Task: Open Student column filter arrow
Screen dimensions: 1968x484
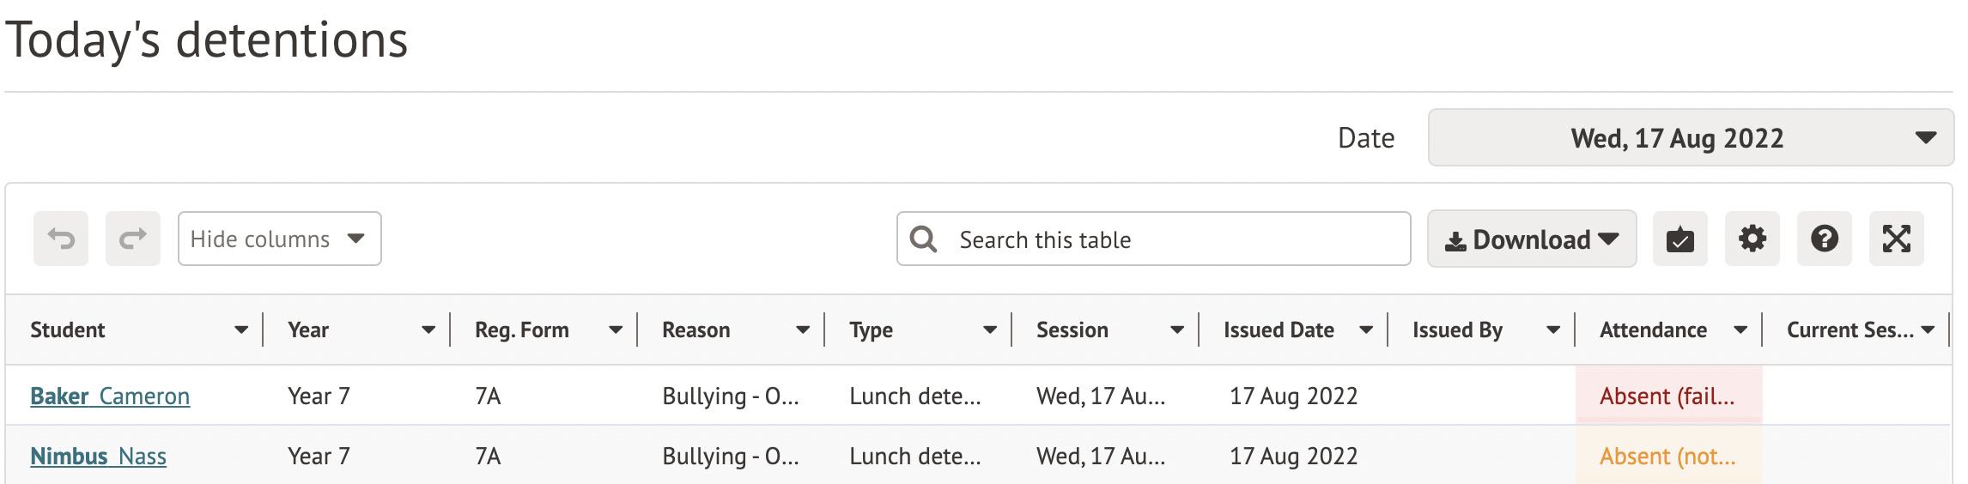Action: [241, 330]
